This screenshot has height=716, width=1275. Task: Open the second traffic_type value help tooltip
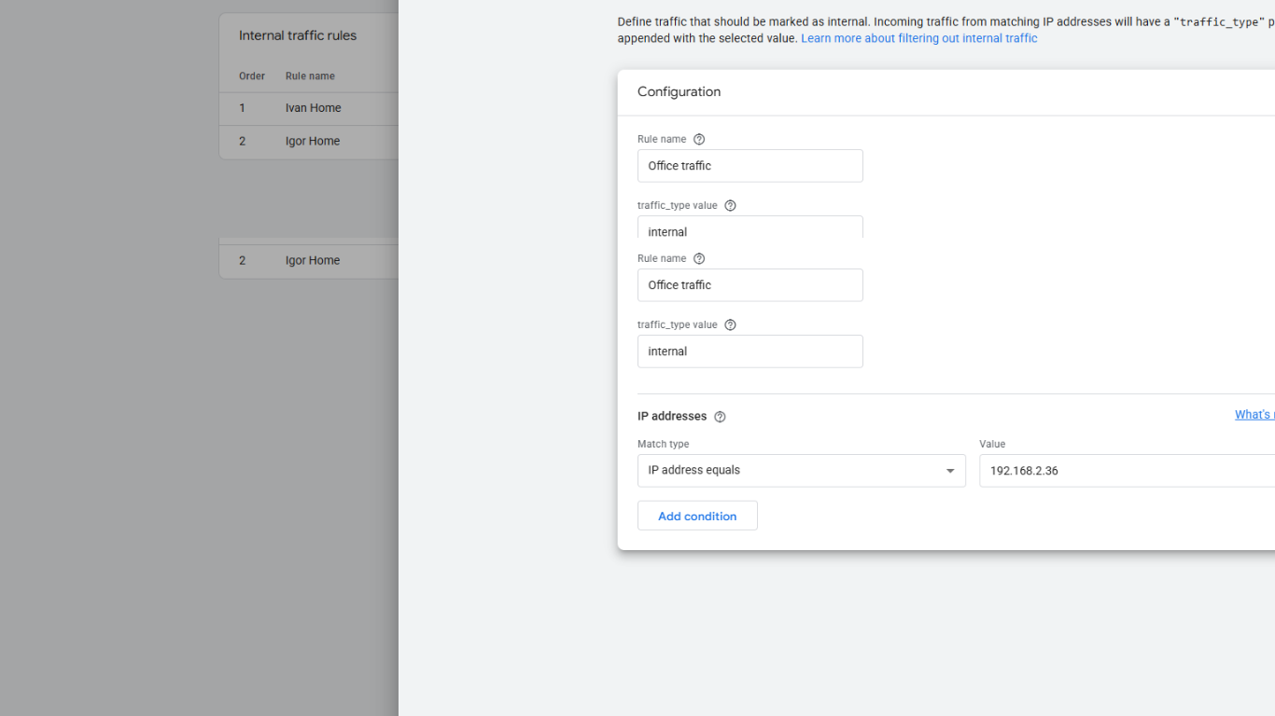click(730, 324)
